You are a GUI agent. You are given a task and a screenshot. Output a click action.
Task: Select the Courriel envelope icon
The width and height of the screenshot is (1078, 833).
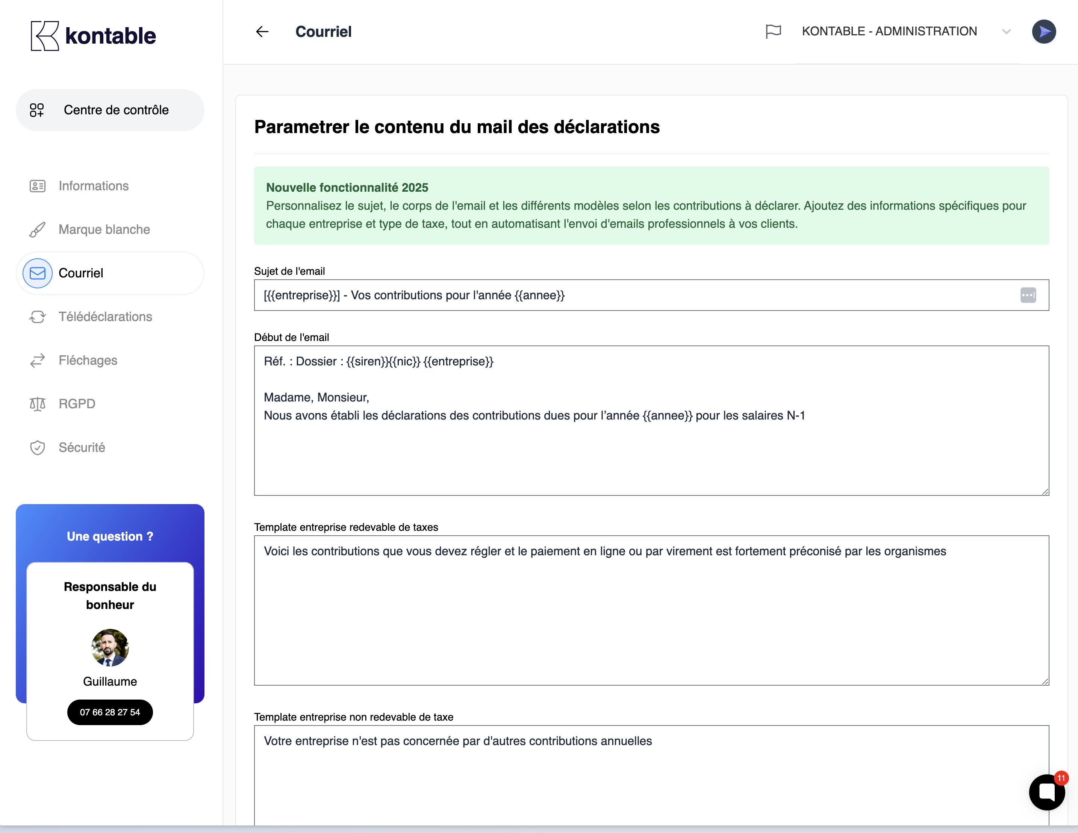click(38, 273)
